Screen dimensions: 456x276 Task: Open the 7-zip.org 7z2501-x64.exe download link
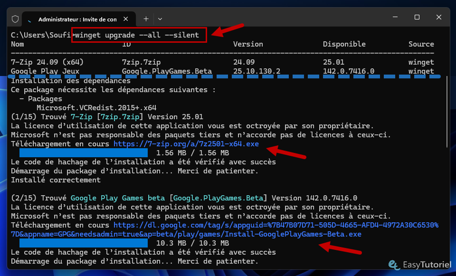(x=186, y=144)
